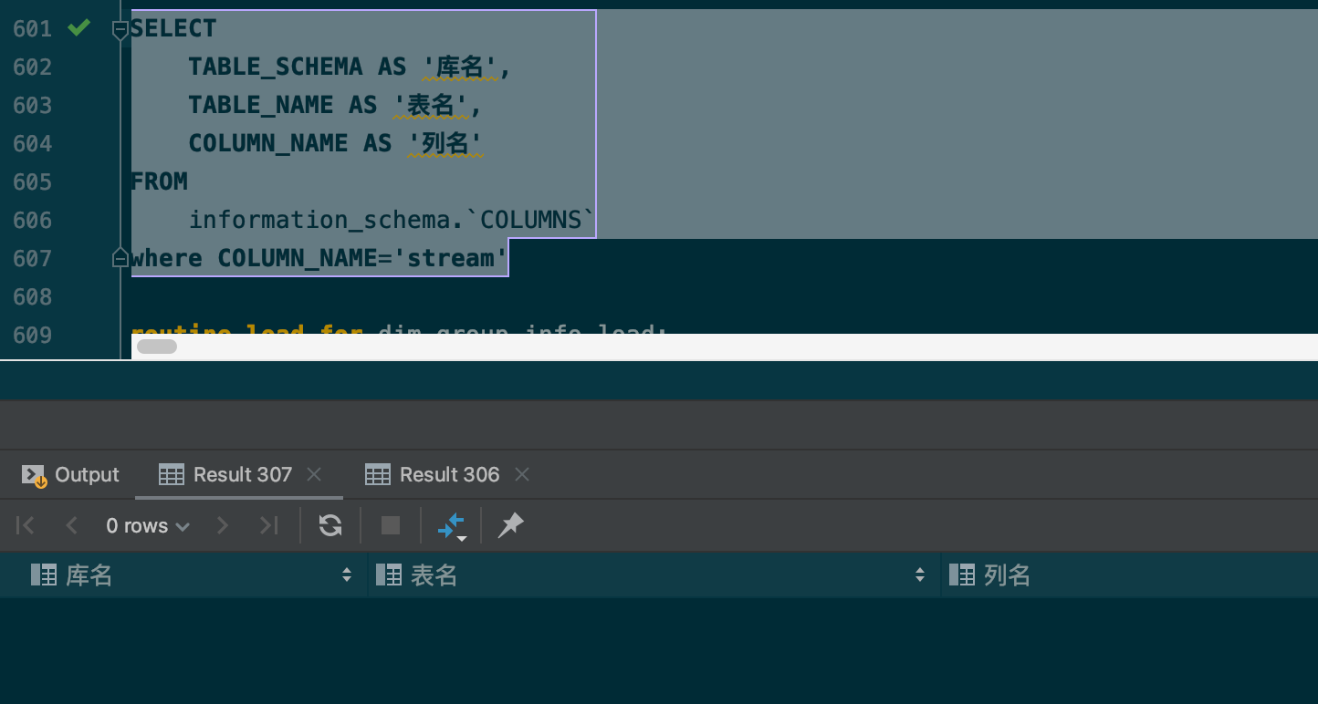Click the stop query button
This screenshot has width=1318, height=704.
[x=391, y=525]
